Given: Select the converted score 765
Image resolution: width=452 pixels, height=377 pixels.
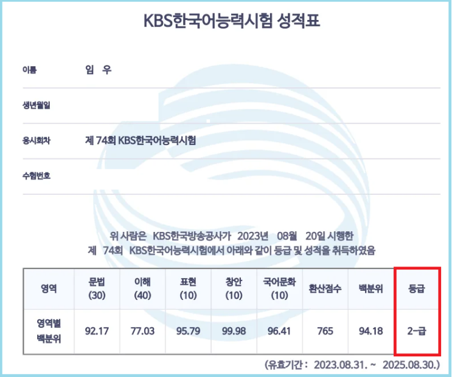Looking at the screenshot, I should pos(325,331).
